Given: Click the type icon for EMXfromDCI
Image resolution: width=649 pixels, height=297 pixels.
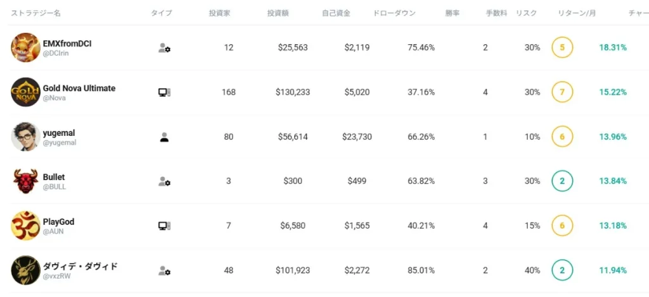Looking at the screenshot, I should pyautogui.click(x=164, y=48).
